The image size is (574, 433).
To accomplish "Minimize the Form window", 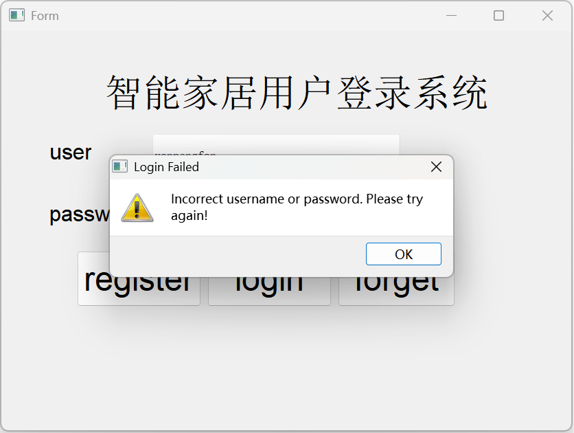I will coord(451,15).
